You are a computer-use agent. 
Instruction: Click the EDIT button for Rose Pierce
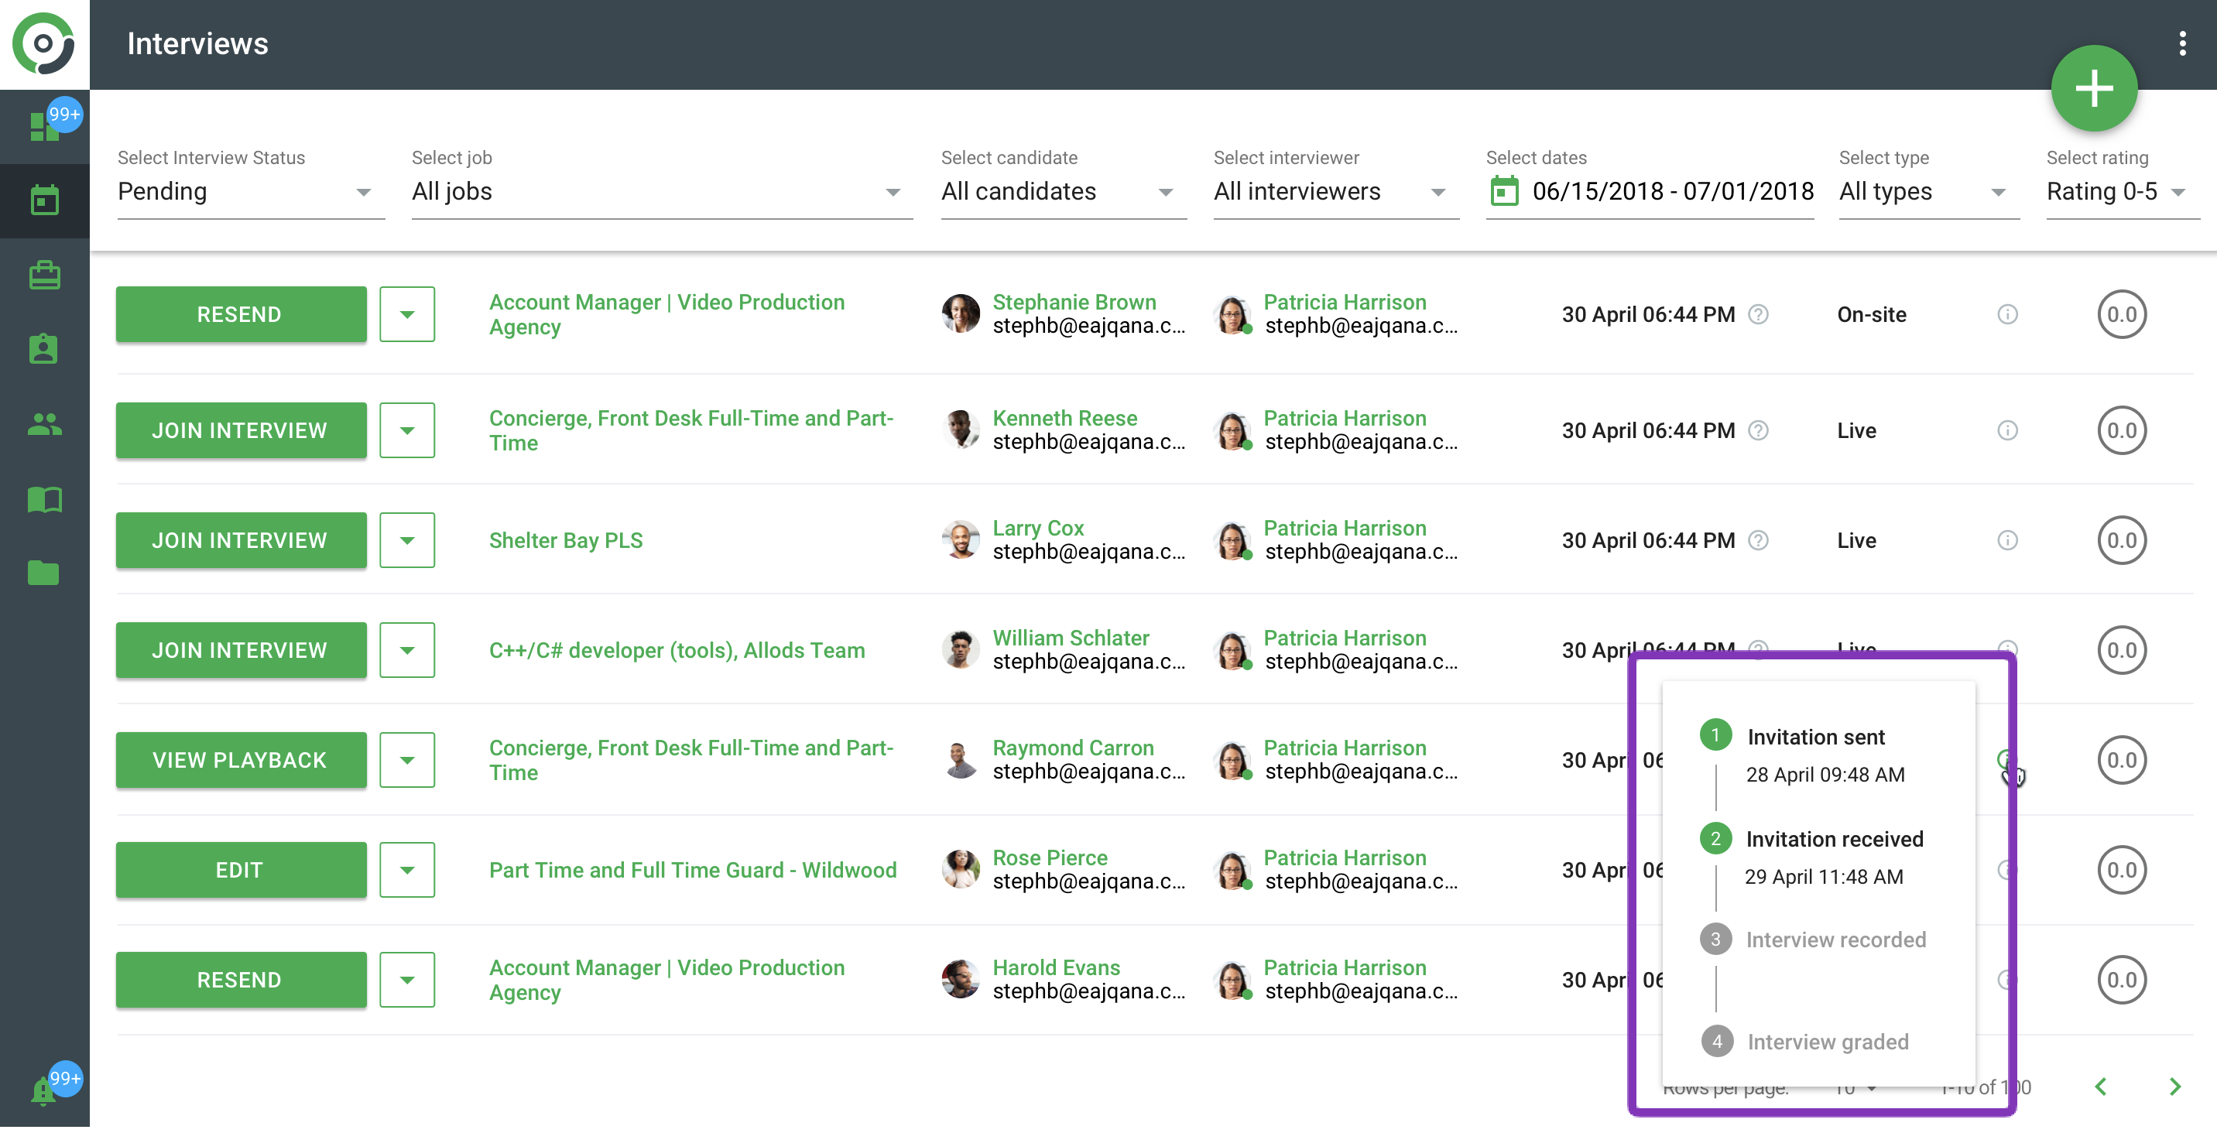coord(240,870)
